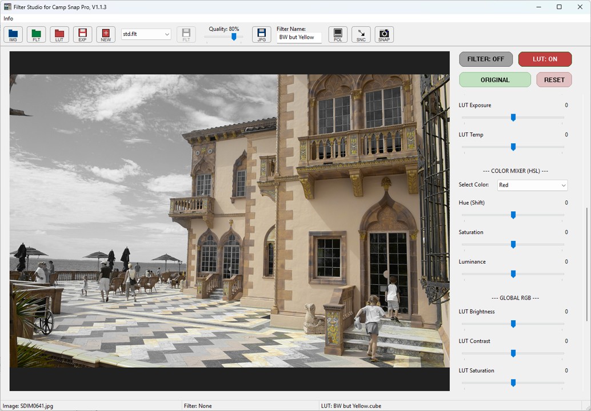Click the grayed-out FLT save button
The image size is (591, 411).
click(187, 34)
